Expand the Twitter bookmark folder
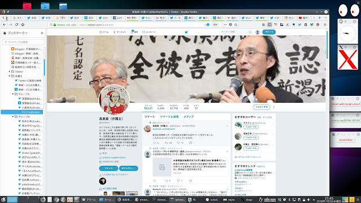This screenshot has height=203, width=361. tap(10, 72)
